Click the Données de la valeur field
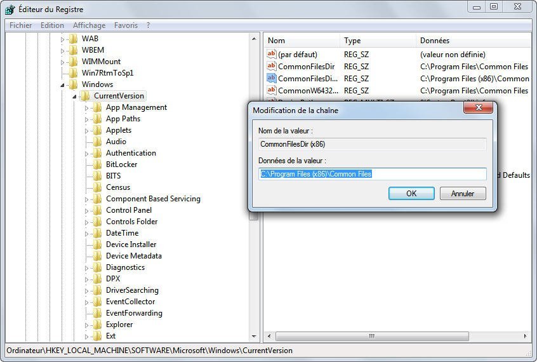This screenshot has width=537, height=362. (373, 174)
